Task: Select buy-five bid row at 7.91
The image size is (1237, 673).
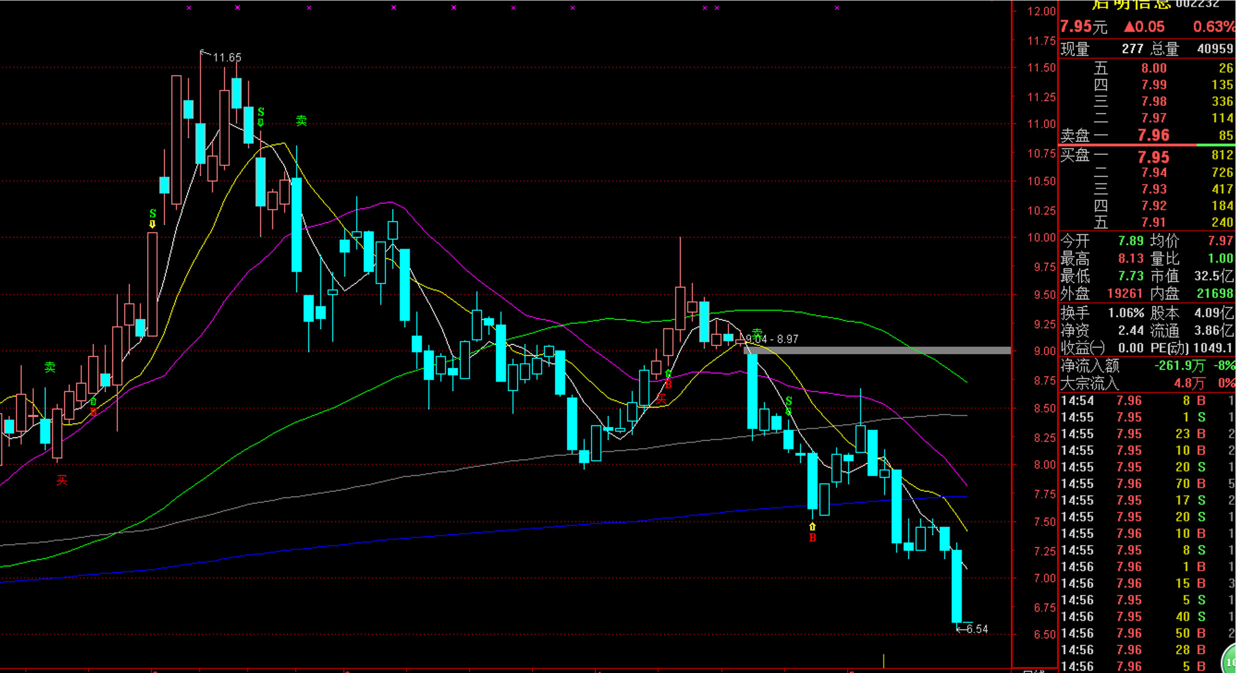Action: pyautogui.click(x=1147, y=222)
